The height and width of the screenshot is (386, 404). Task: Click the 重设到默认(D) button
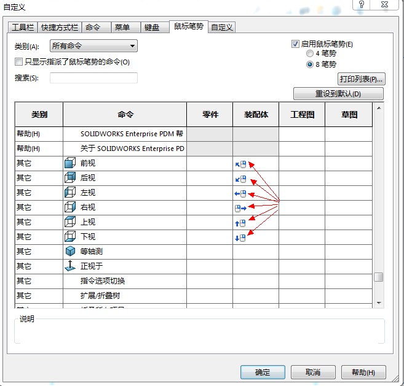(338, 94)
